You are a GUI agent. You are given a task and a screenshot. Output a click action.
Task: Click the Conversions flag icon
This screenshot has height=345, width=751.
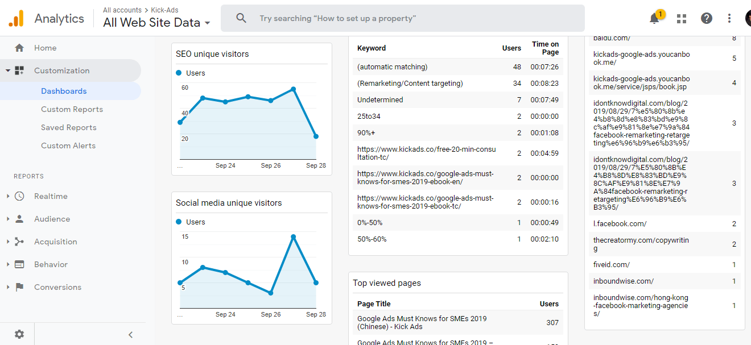coord(19,287)
